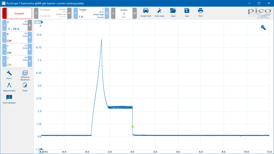Send Feedback button in sidebar
This screenshot has height=154, width=274.
9,99
